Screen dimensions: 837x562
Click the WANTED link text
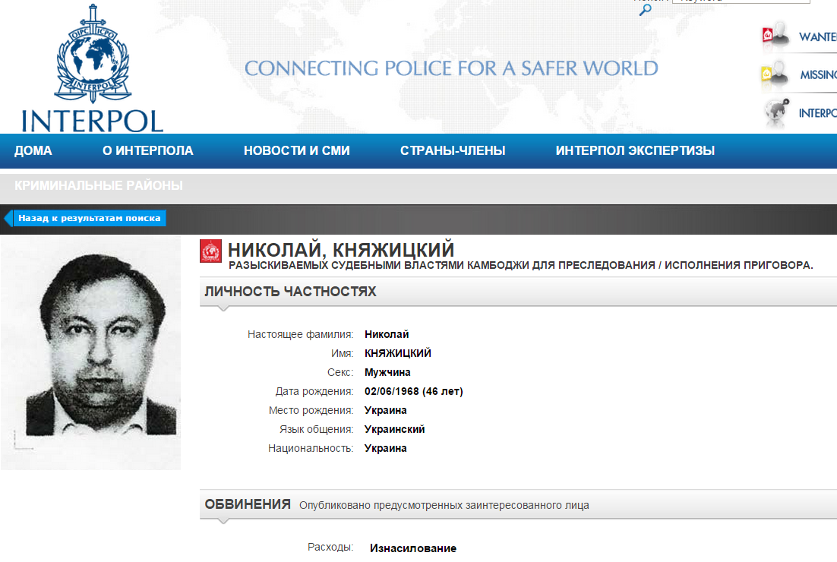pyautogui.click(x=818, y=36)
